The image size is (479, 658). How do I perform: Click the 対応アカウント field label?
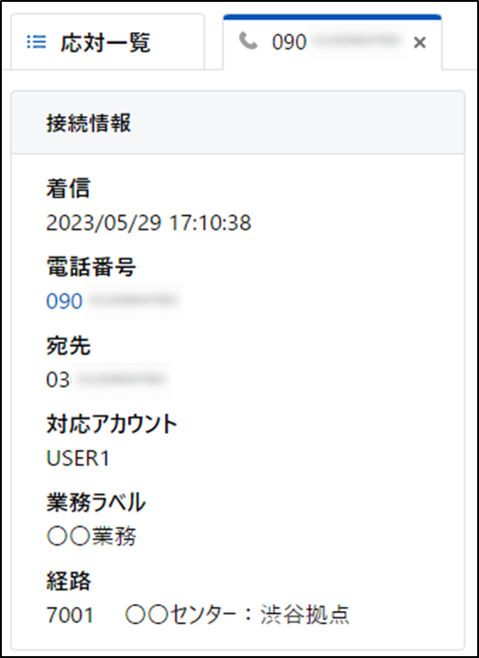[x=112, y=424]
